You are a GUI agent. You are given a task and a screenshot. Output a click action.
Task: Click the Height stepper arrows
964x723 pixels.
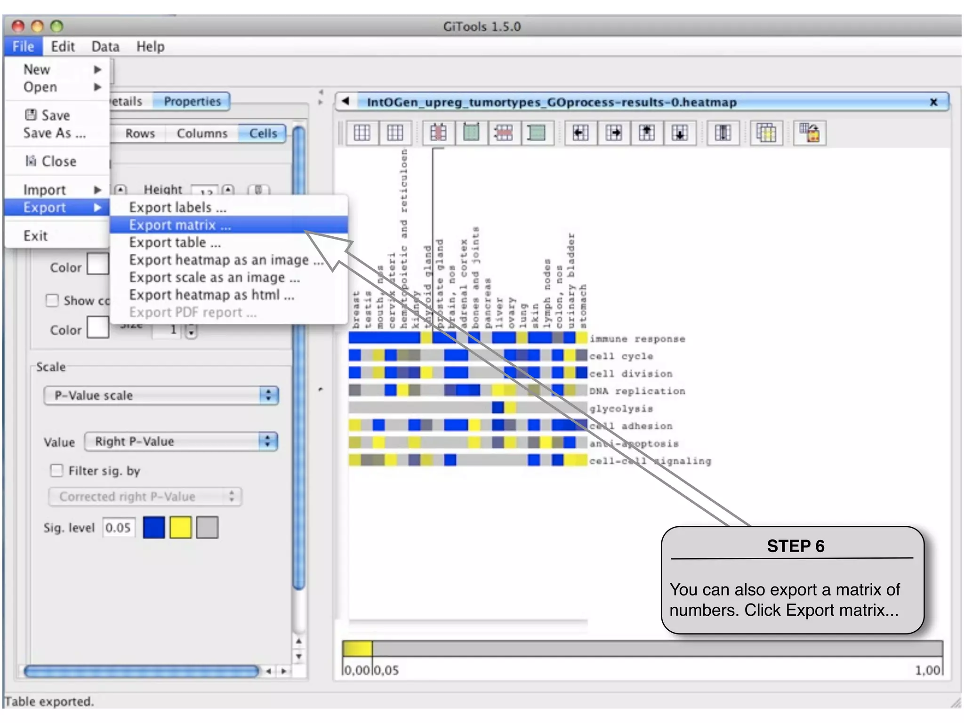(x=228, y=190)
